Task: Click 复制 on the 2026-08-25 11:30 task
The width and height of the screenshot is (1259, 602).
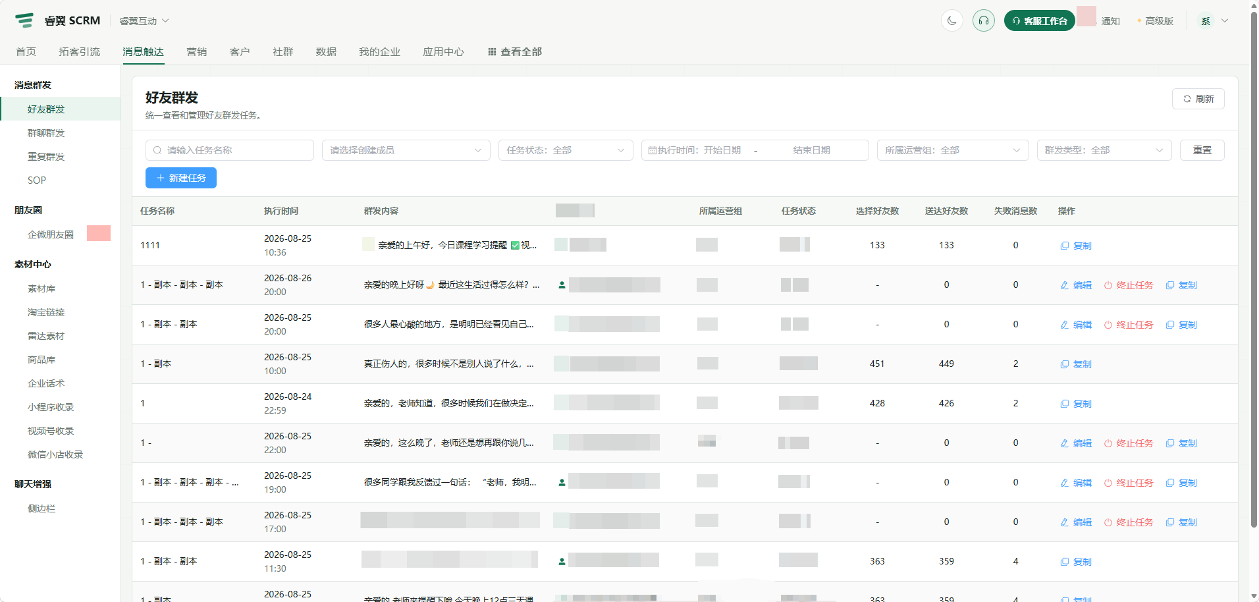Action: tap(1076, 562)
